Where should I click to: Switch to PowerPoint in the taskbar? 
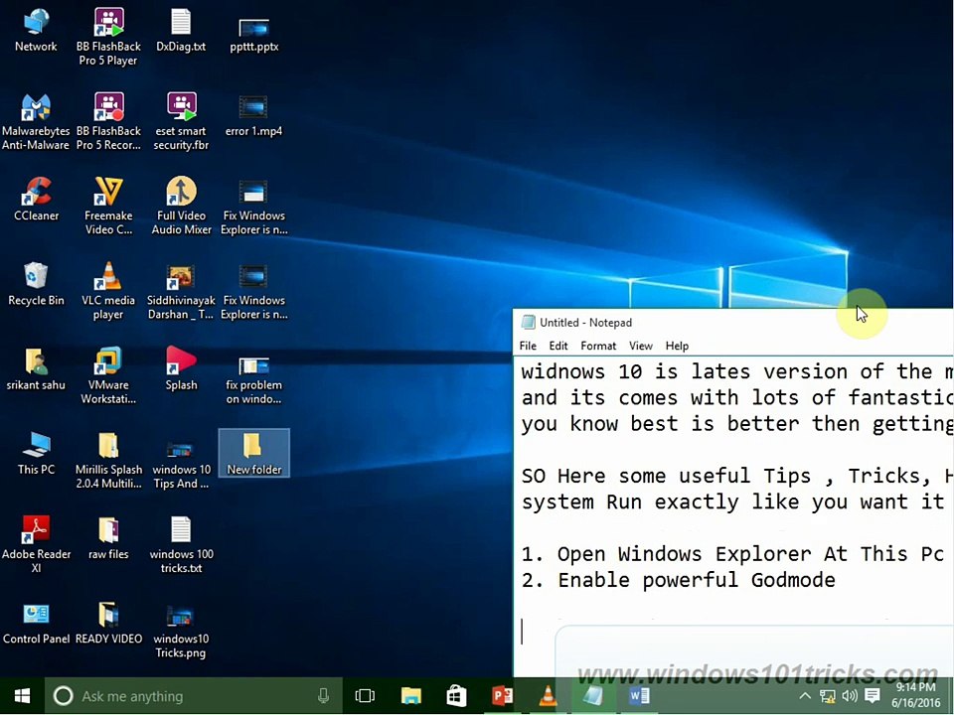tap(502, 696)
